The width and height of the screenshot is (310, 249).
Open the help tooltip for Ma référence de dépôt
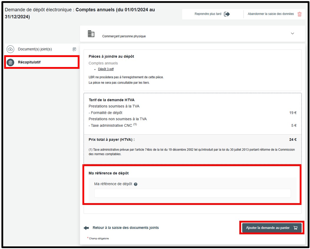136,184
